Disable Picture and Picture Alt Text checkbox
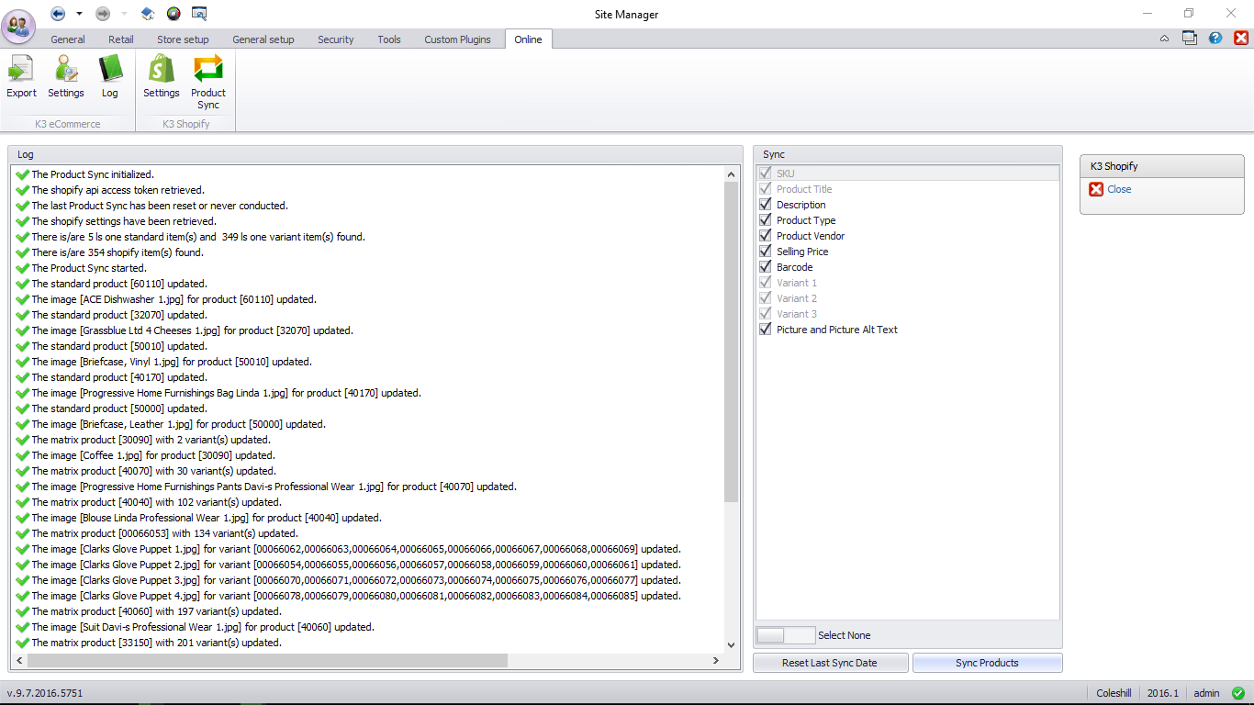The width and height of the screenshot is (1254, 705). pyautogui.click(x=766, y=330)
